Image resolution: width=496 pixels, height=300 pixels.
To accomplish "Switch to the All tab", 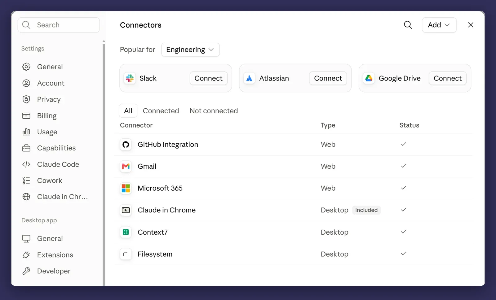I will (x=128, y=111).
